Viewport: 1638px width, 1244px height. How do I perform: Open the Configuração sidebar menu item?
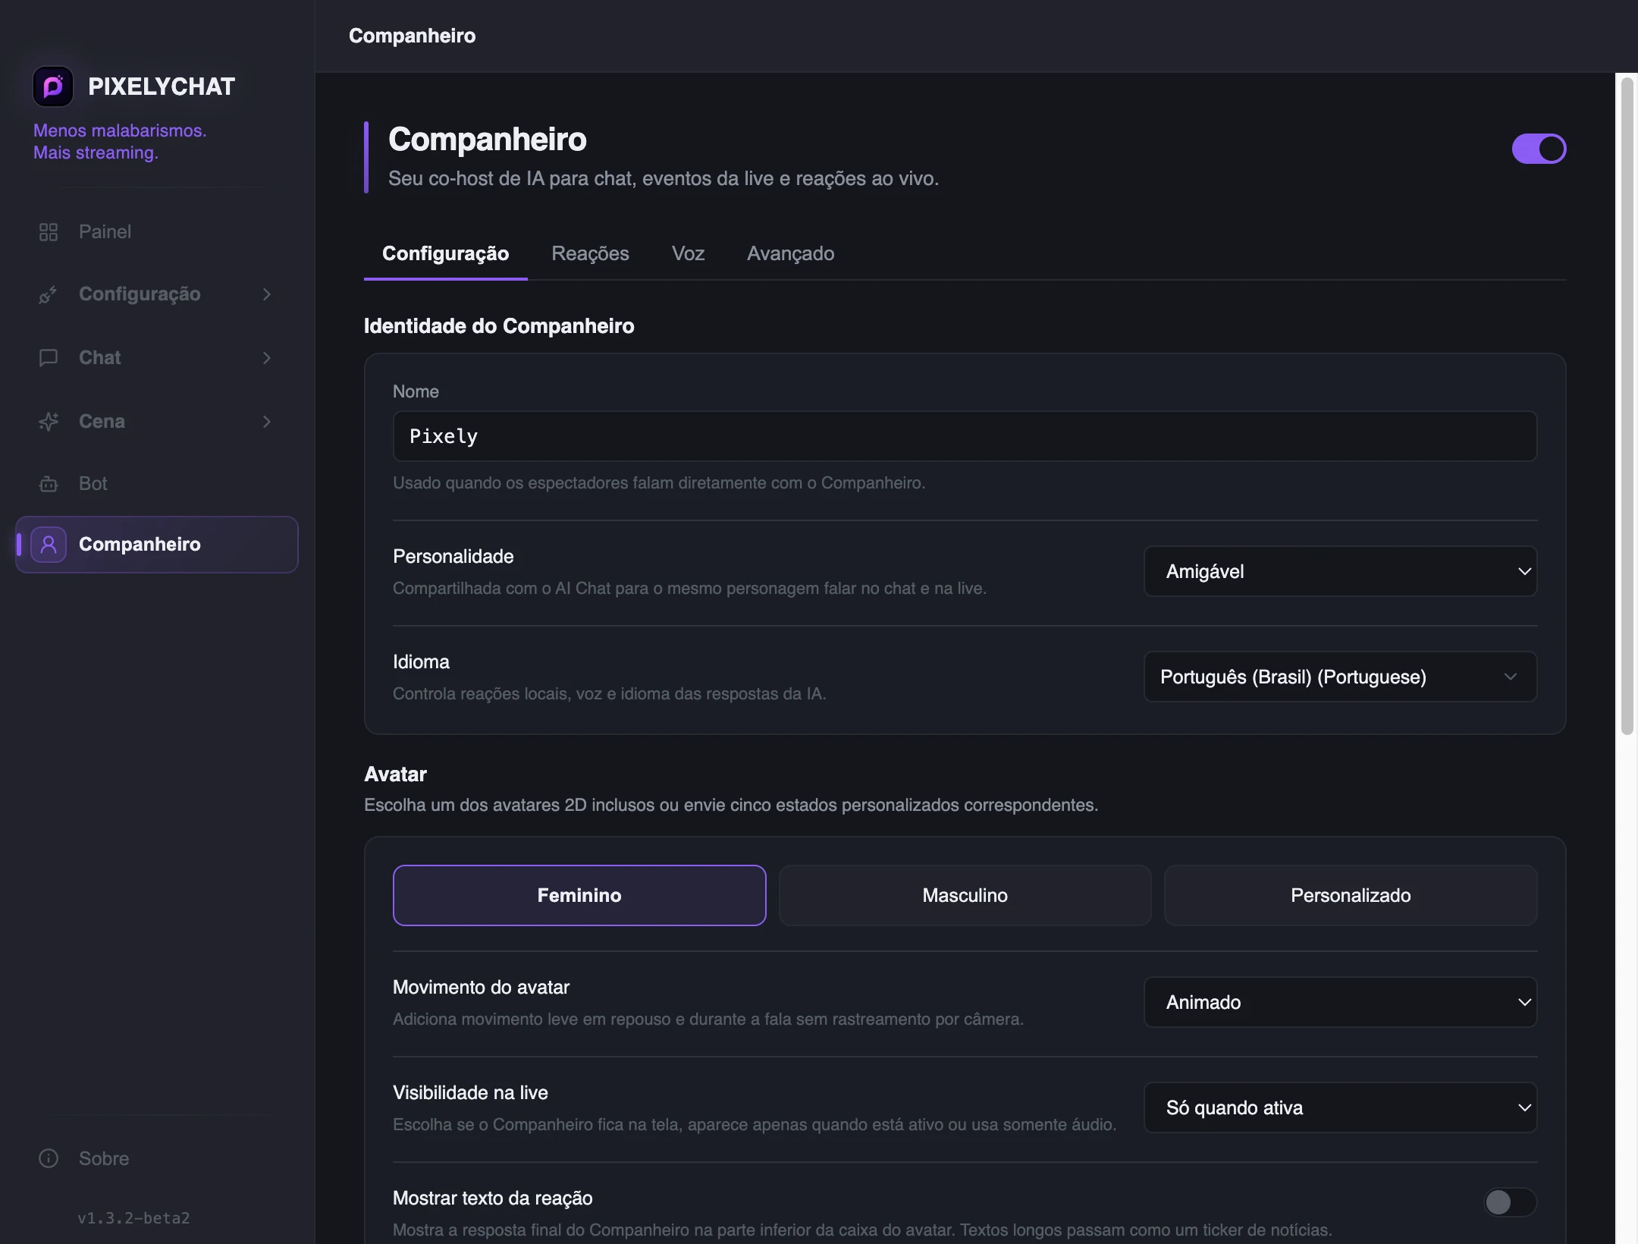coord(156,294)
